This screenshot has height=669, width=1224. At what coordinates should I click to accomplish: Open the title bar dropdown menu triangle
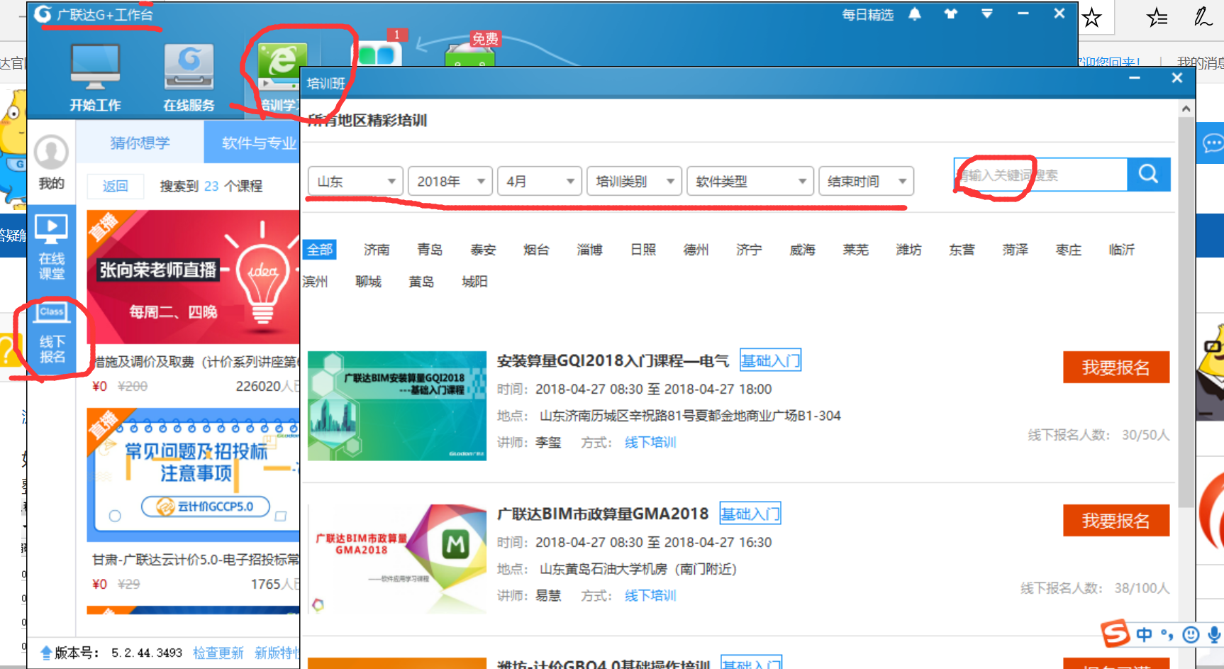[x=986, y=13]
